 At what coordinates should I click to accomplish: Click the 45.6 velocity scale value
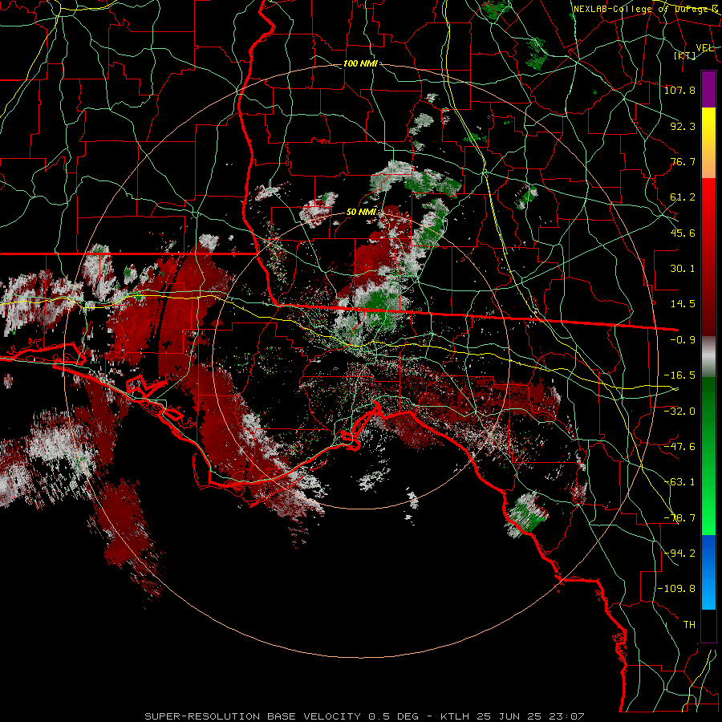(683, 233)
